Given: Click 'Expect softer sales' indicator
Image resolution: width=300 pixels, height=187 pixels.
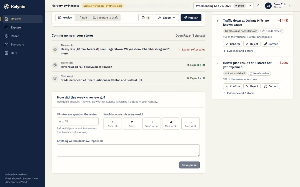Looking at the screenshot, I should tap(191, 49).
